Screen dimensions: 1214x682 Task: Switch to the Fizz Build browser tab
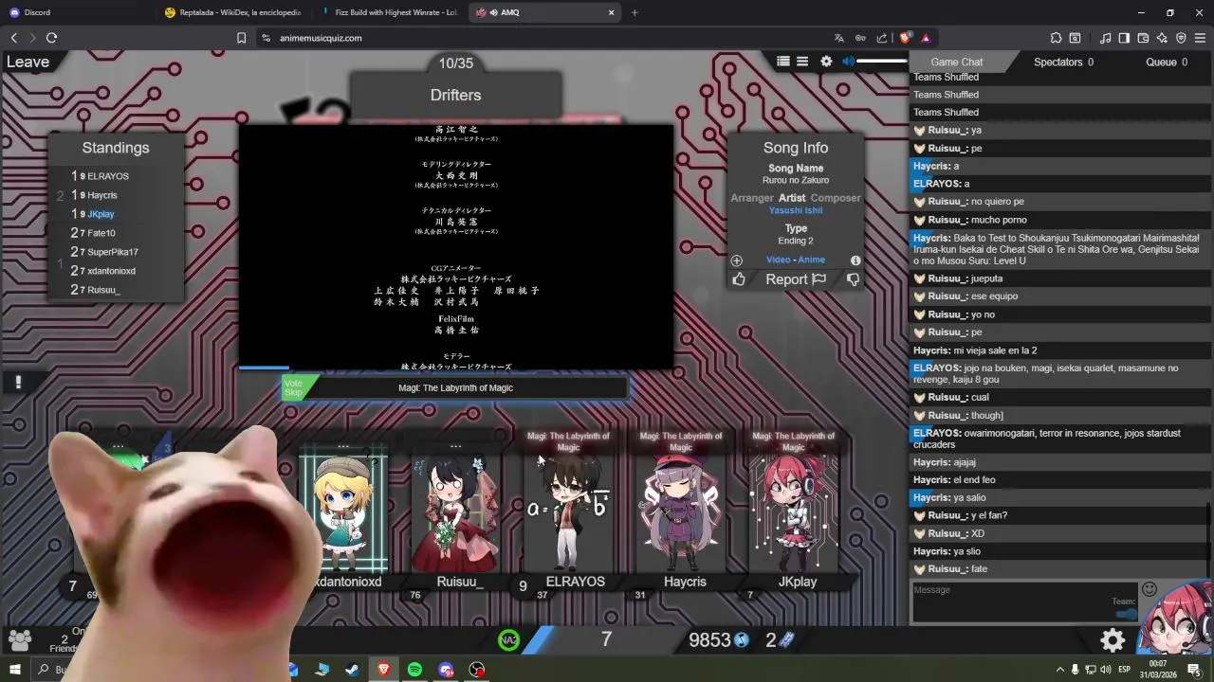tap(389, 12)
